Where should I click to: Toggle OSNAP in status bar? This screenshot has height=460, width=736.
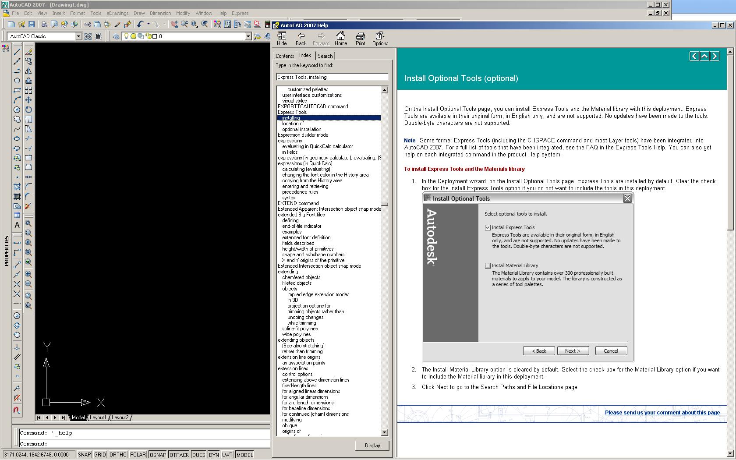[x=158, y=455]
